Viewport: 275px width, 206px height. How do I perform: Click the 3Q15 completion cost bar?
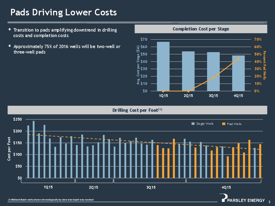coord(213,71)
